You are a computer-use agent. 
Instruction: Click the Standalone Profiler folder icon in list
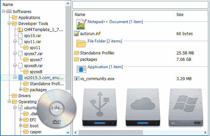76,53
